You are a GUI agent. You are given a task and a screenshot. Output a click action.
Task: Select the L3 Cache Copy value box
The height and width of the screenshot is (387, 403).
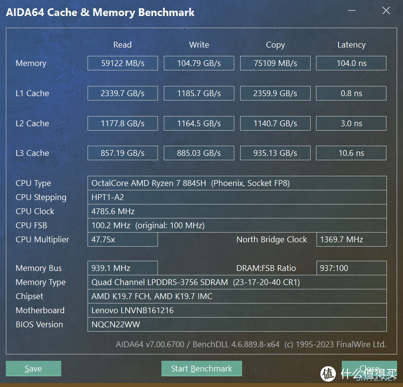point(275,153)
